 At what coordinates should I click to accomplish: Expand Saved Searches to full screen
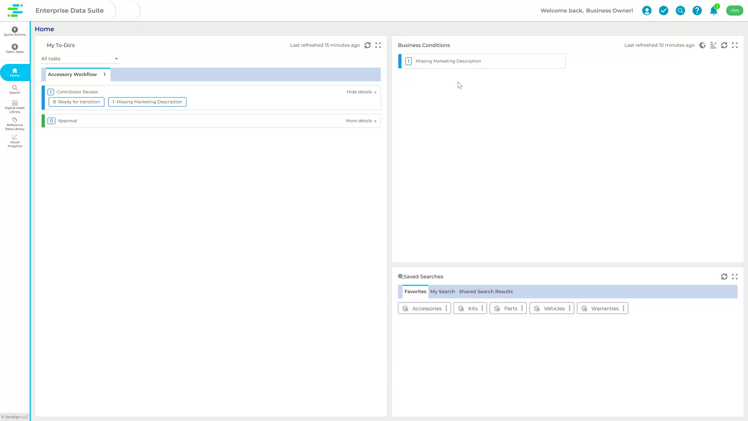[735, 276]
